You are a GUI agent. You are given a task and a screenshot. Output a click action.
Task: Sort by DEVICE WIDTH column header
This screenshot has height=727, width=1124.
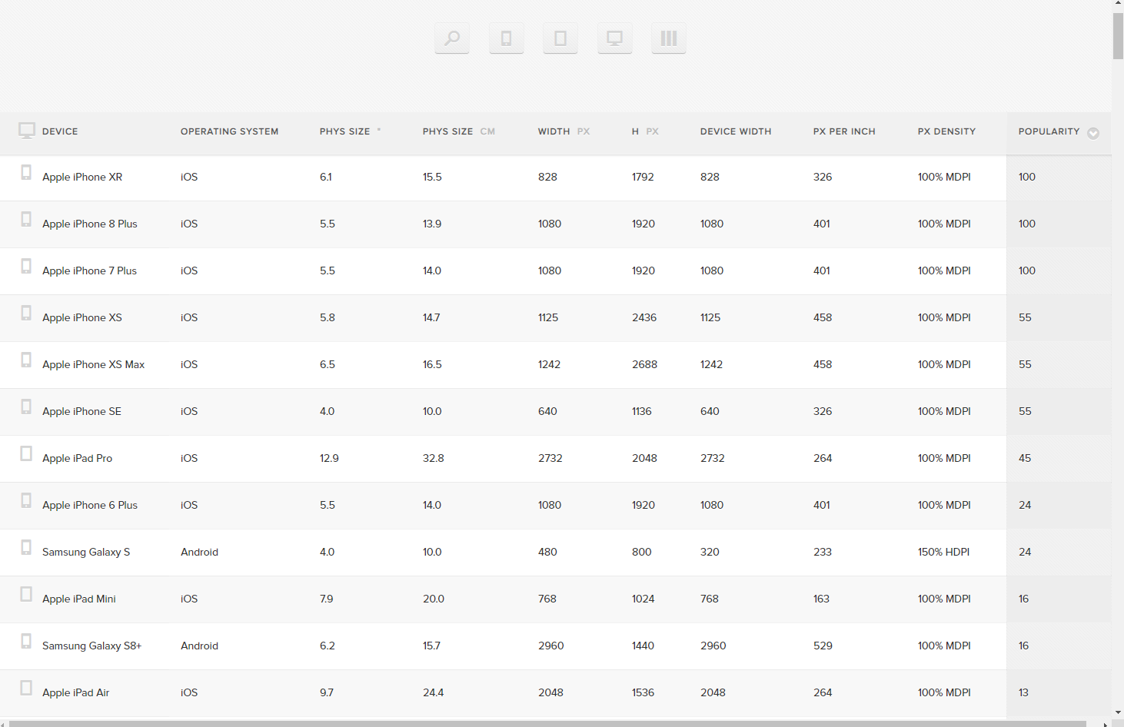click(x=736, y=131)
